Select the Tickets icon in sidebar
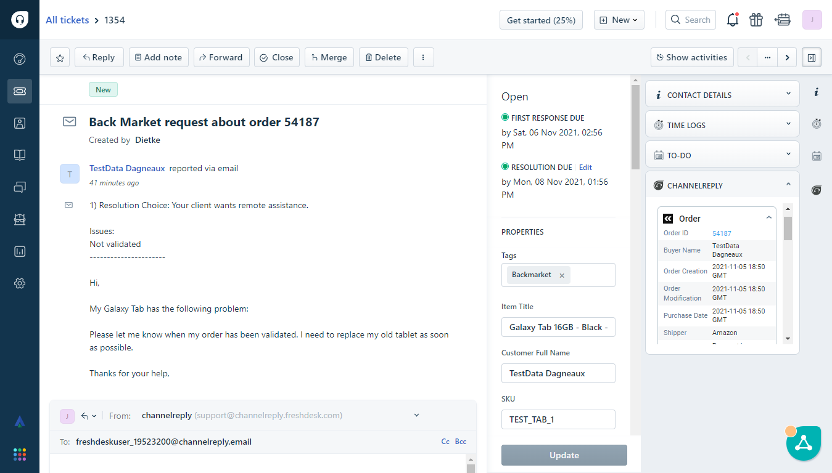Image resolution: width=832 pixels, height=473 pixels. coord(20,91)
